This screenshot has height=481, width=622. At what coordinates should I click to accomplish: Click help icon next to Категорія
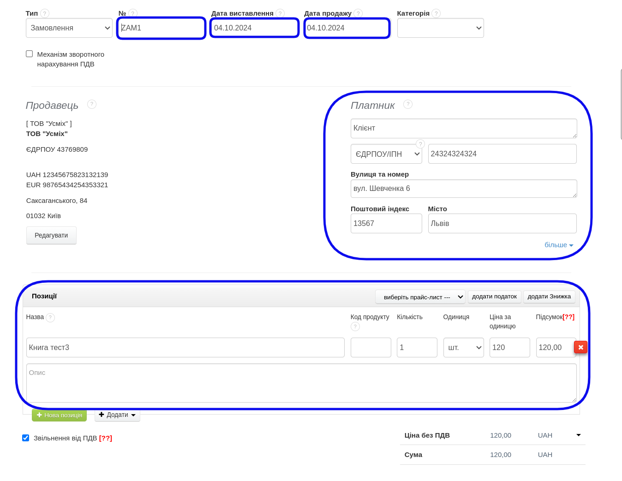tap(436, 13)
